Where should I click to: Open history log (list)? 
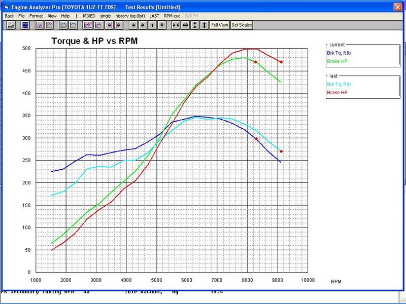(130, 16)
